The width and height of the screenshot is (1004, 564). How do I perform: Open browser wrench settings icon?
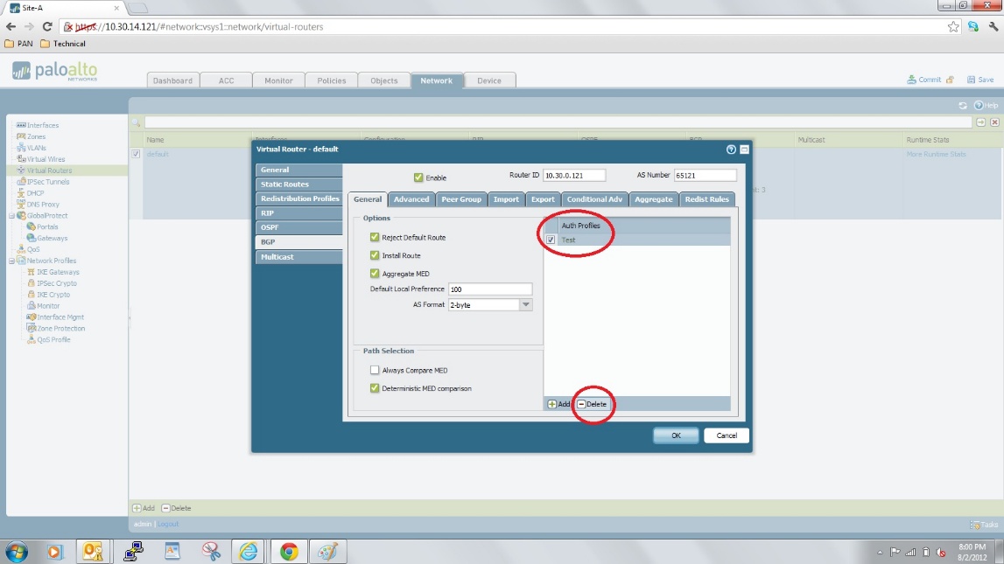pos(993,26)
